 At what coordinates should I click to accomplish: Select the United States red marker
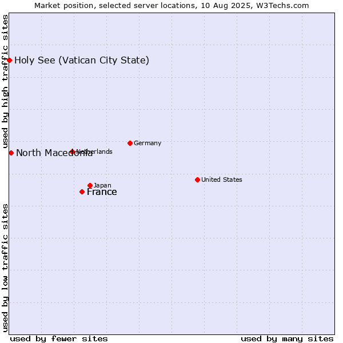click(197, 180)
